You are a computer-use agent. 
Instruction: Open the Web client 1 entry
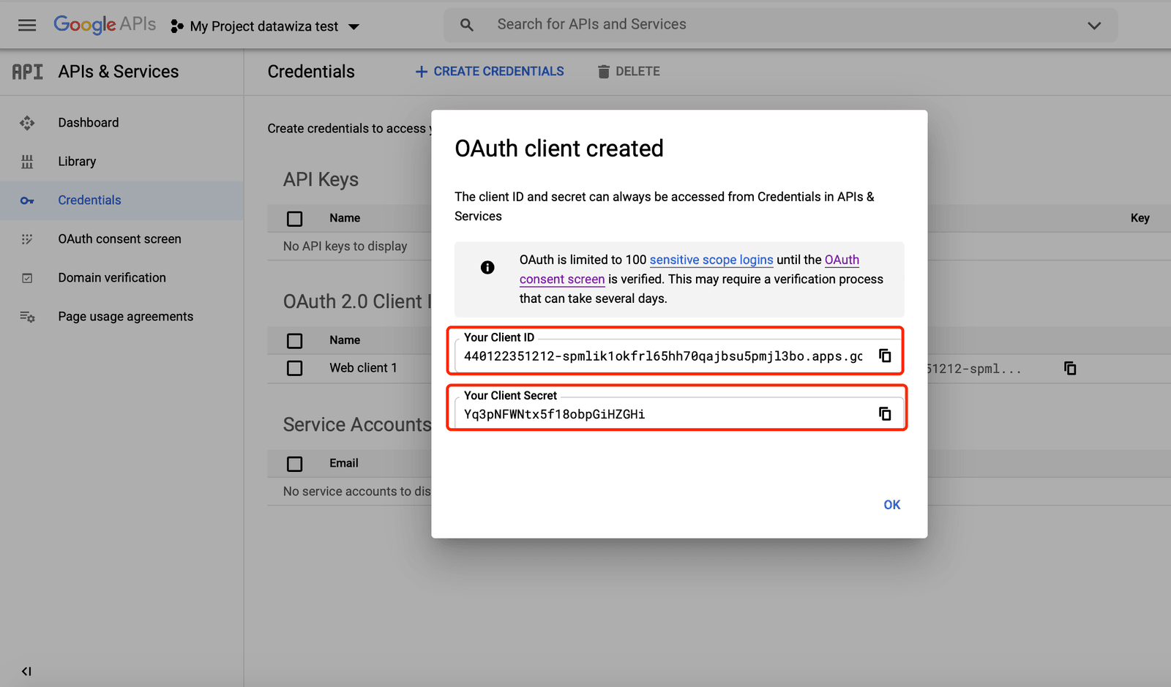click(363, 368)
